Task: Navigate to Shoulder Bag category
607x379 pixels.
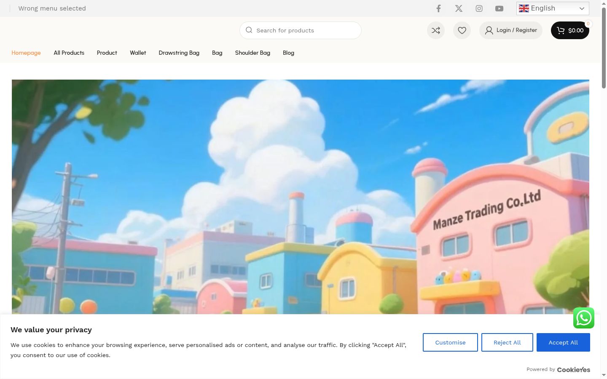Action: (252, 53)
